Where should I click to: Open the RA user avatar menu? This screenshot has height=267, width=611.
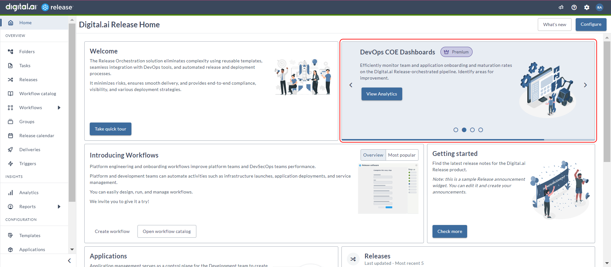pos(600,7)
